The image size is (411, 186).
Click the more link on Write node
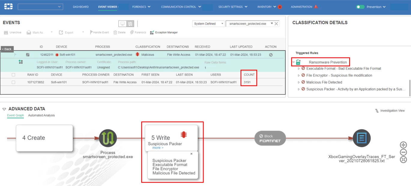point(158,148)
